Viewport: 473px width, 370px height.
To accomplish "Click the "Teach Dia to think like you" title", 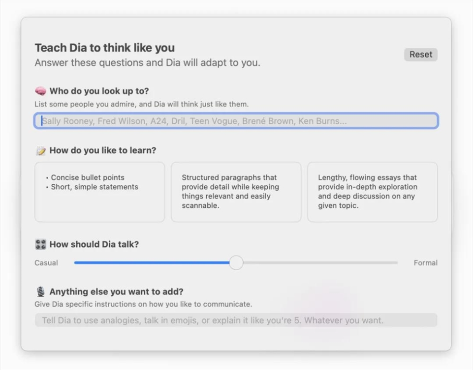I will pyautogui.click(x=104, y=48).
